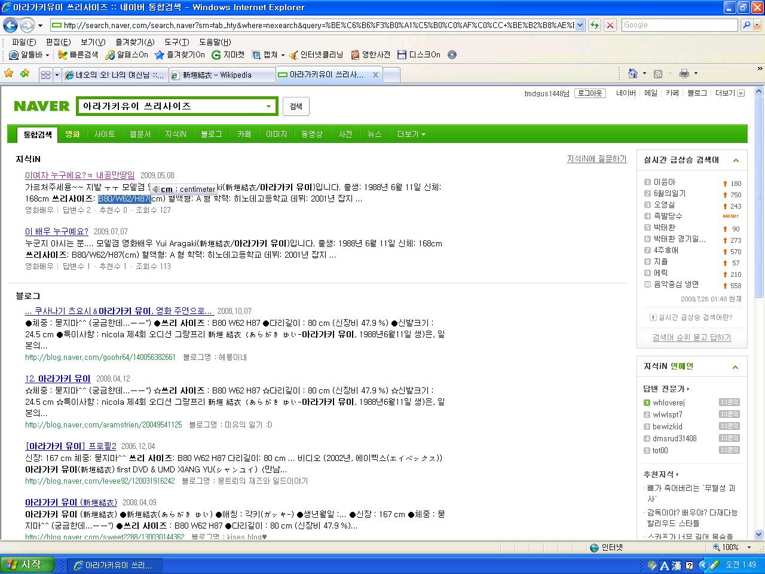Open 도움말(H) menu
Screen dimensions: 765x574
coord(215,42)
